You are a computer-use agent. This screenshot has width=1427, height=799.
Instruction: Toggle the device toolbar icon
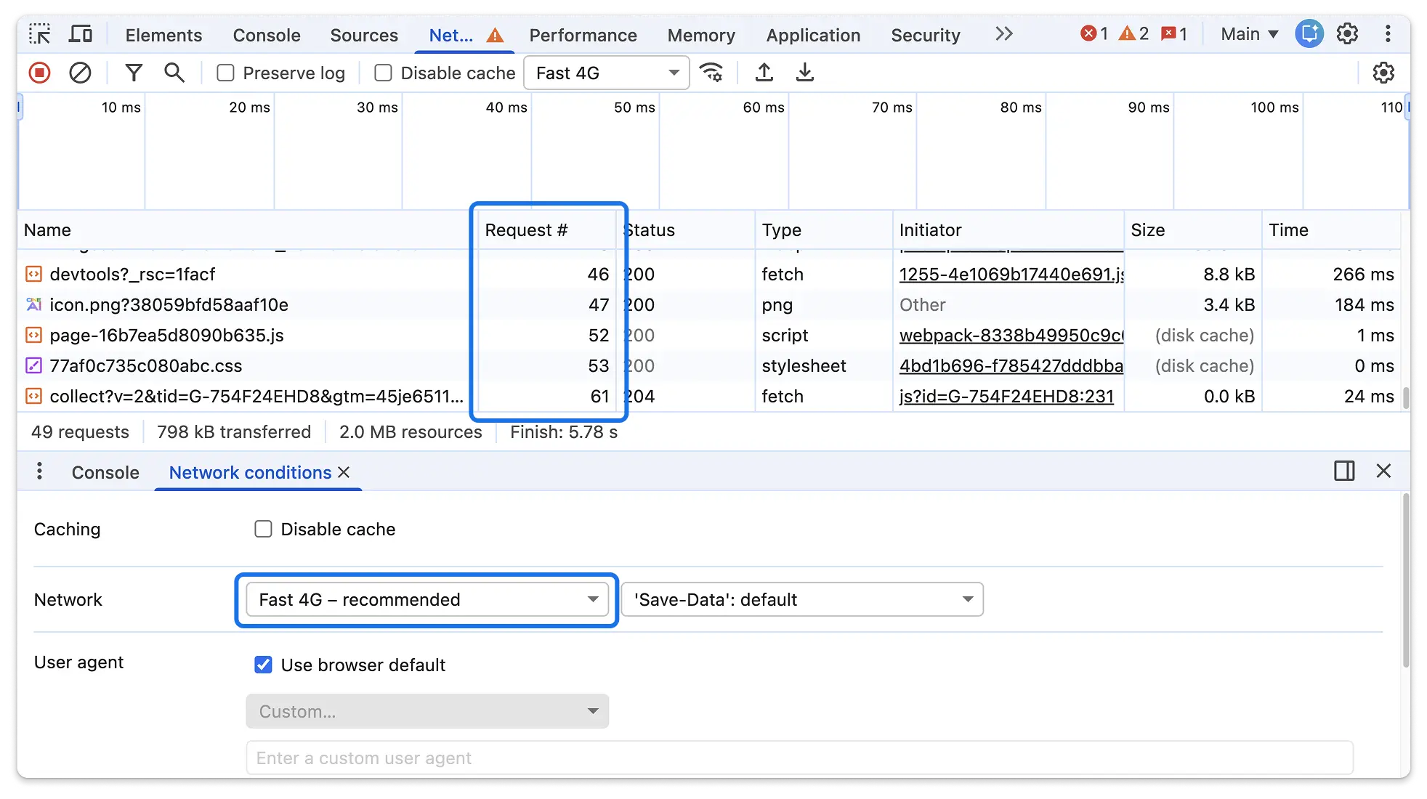pos(81,34)
